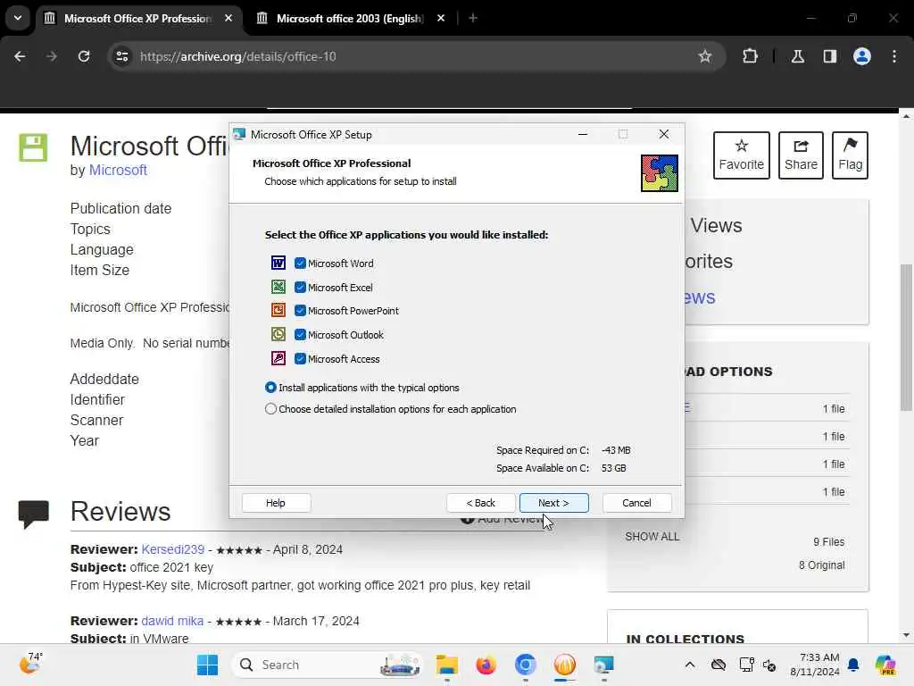
Task: Select Choose detailed installation options radio
Action: coord(270,409)
